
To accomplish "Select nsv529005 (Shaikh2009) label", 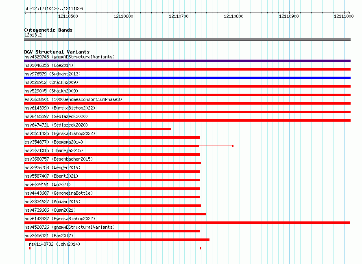I will [x=51, y=91].
